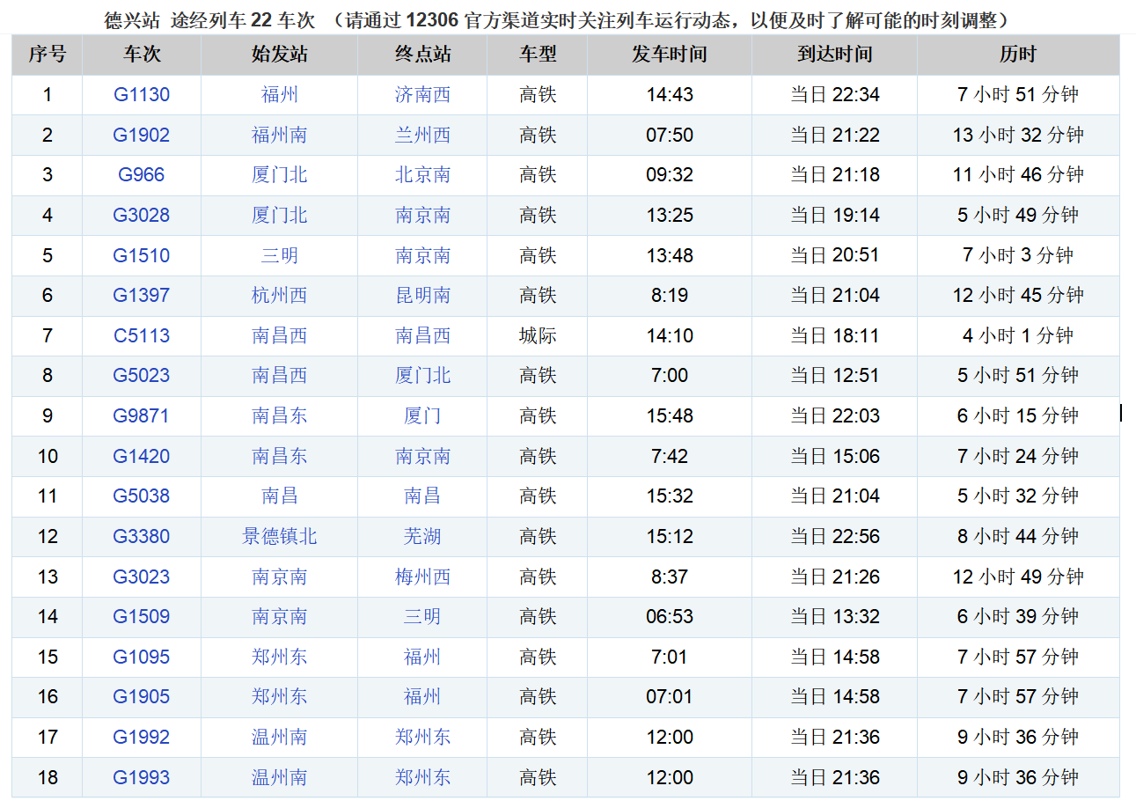Open train G1905 link
The image size is (1136, 808).
pos(142,697)
